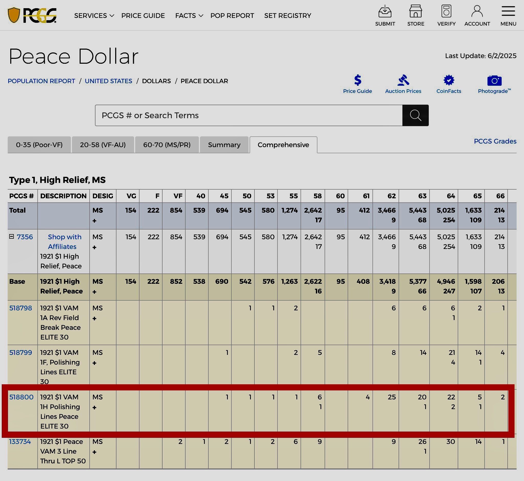Click the PEACE DOLLAR breadcrumb text

(204, 81)
